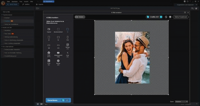The width and height of the screenshot is (200, 106).
Task: Select the 9:16 vertical ratio
Action: point(67,37)
